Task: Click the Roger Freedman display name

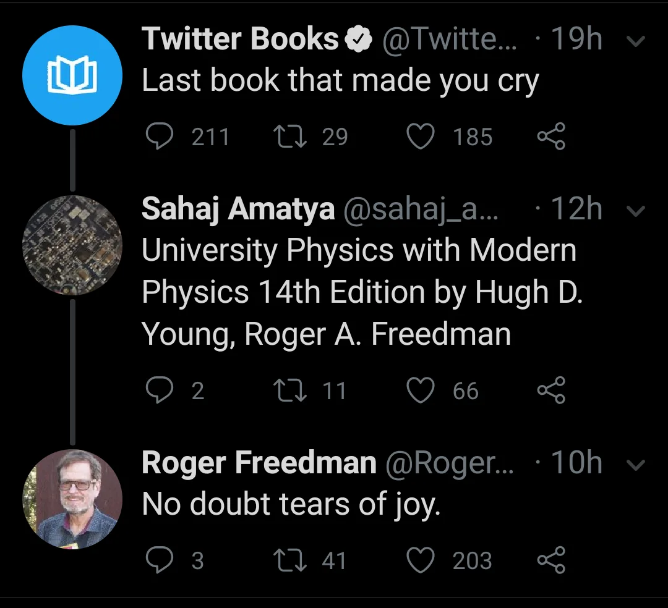Action: coord(259,463)
